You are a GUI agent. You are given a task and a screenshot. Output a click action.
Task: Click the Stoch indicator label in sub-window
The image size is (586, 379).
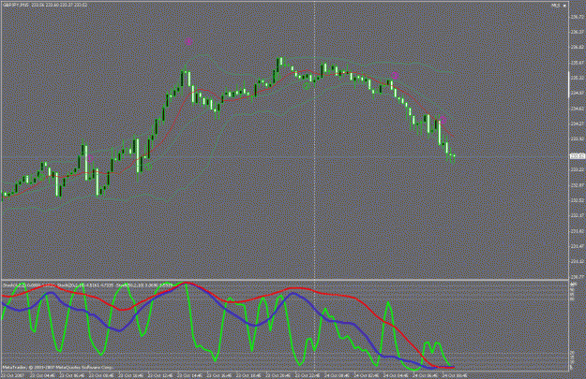[x=87, y=285]
